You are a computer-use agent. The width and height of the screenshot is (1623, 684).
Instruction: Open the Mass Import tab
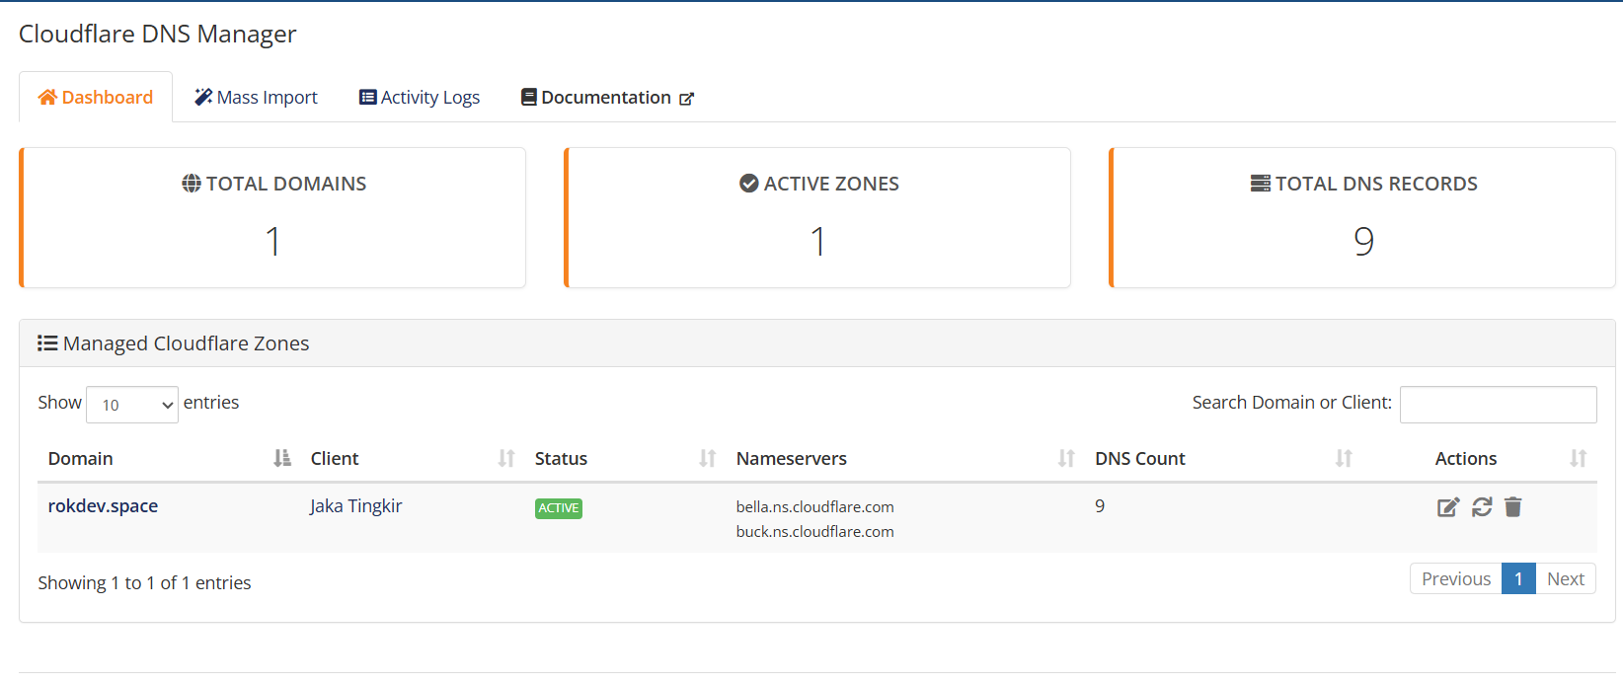[257, 98]
